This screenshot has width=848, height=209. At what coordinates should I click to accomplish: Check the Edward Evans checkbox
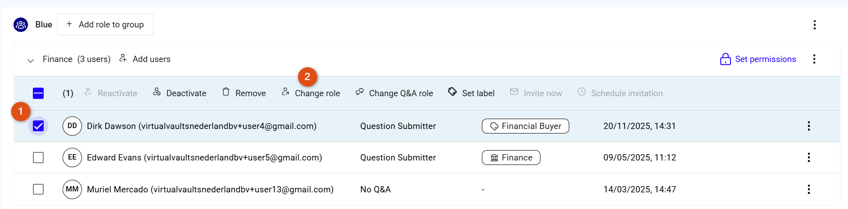pyautogui.click(x=38, y=158)
